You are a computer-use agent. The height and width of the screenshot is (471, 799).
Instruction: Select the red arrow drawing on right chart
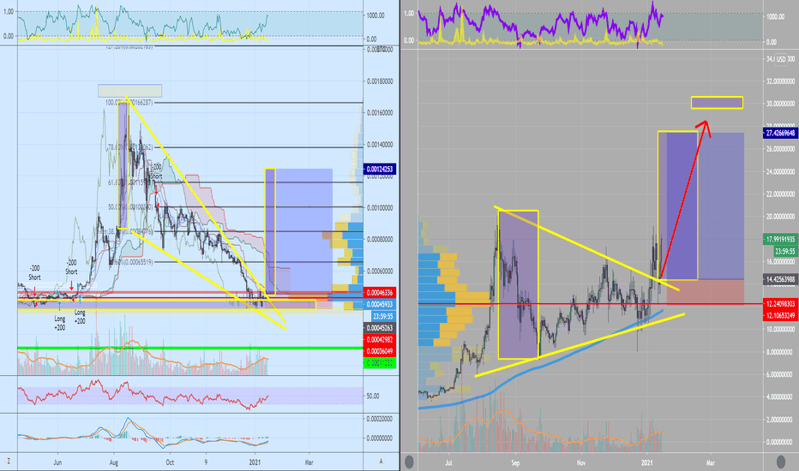coord(683,200)
